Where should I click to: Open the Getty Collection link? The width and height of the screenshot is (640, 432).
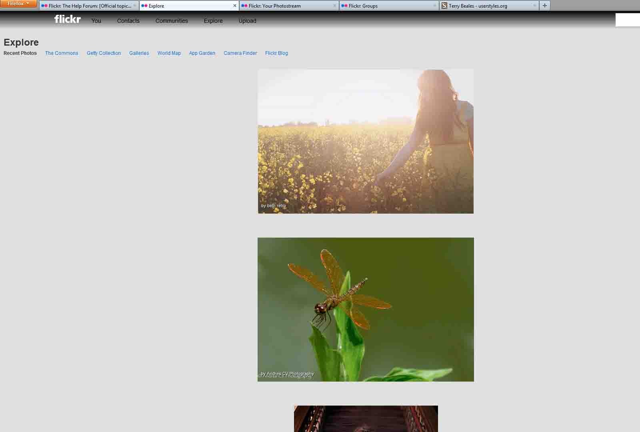pos(104,53)
